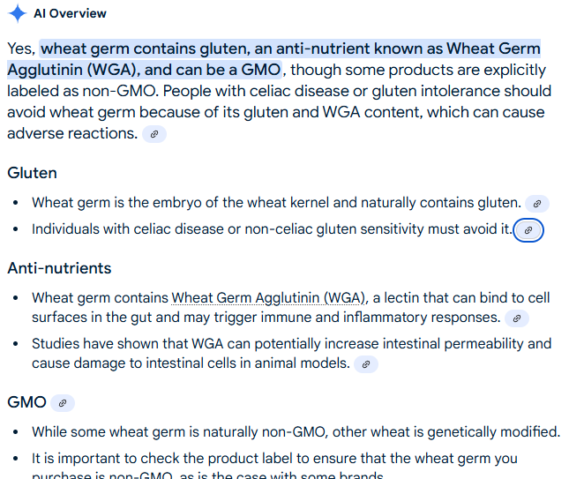Open source link after 'adverse reactions.'
584x479 pixels.
pyautogui.click(x=154, y=134)
